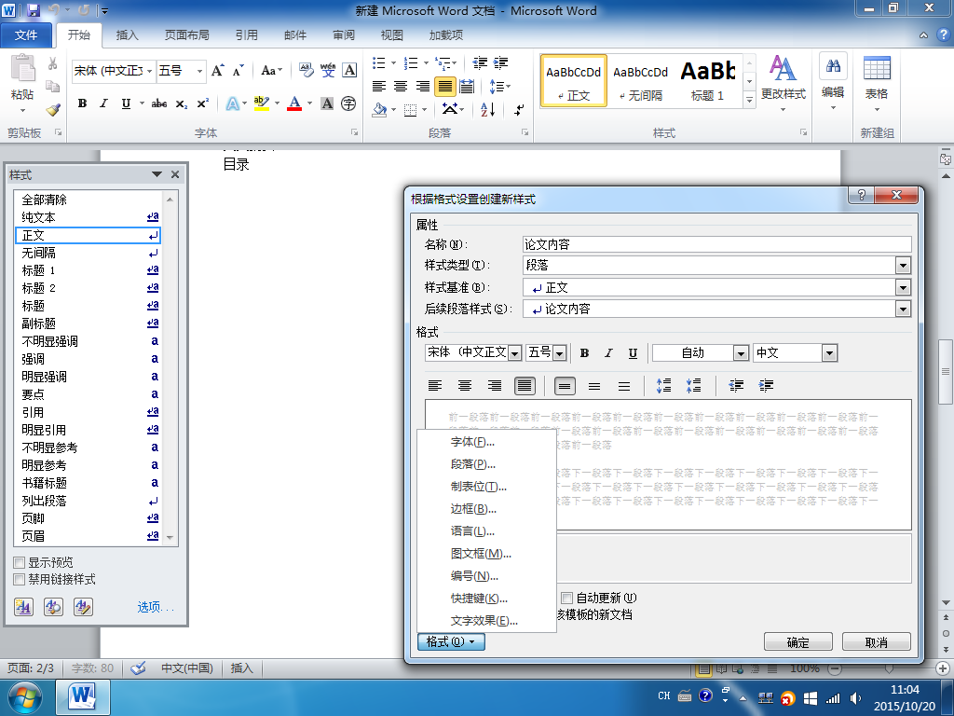Click the show paragraph marks icon

coord(519,110)
